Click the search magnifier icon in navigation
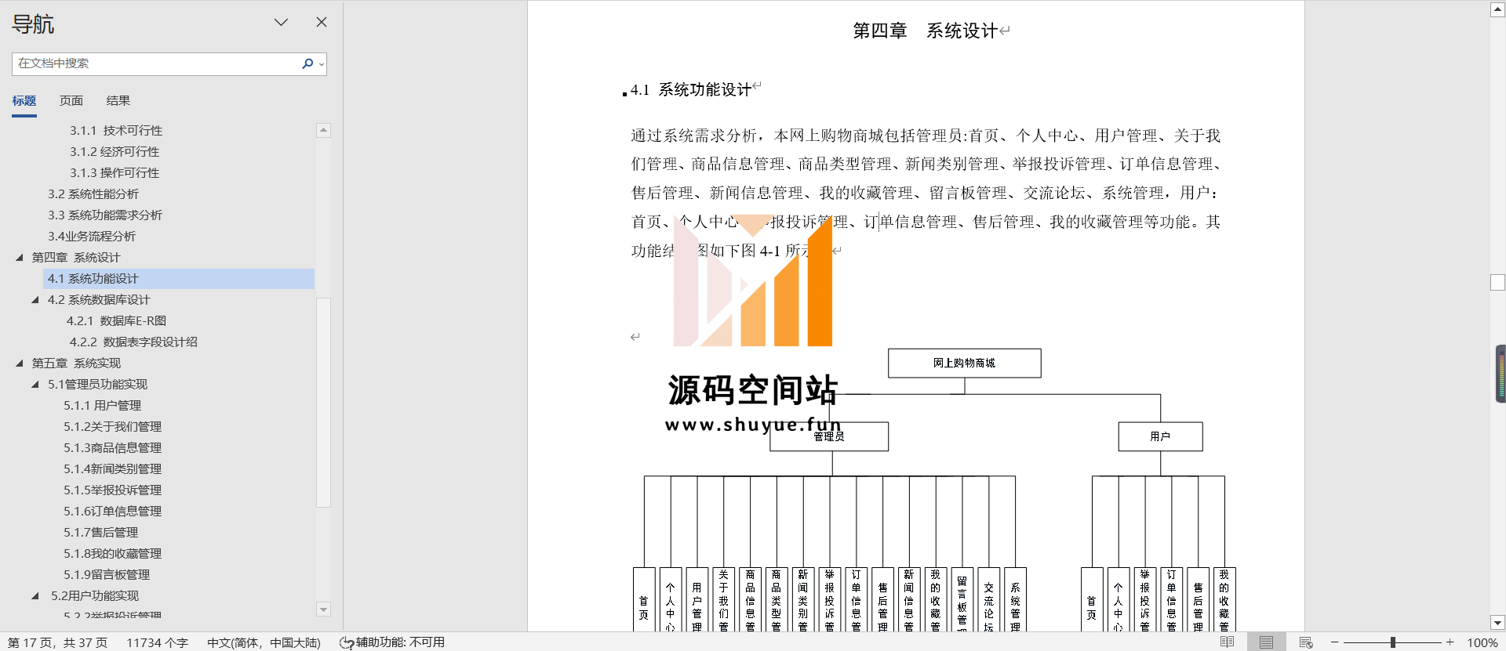The image size is (1506, 651). click(x=307, y=63)
